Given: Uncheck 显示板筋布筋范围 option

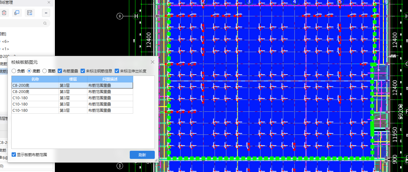Looking at the screenshot, I should pos(14,155).
